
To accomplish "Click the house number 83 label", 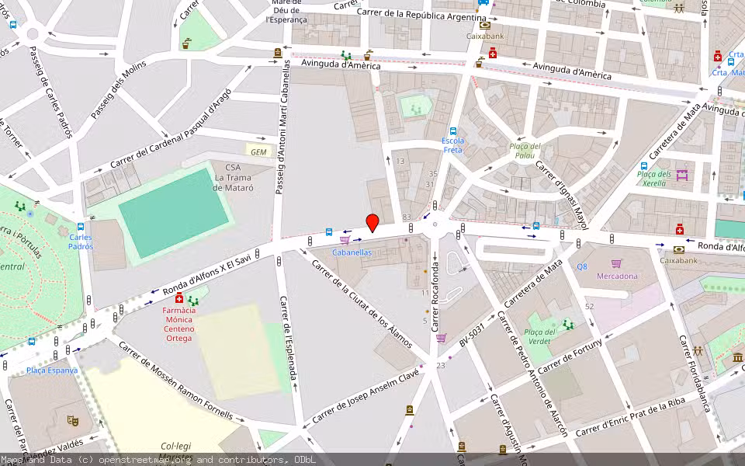I will 407,216.
